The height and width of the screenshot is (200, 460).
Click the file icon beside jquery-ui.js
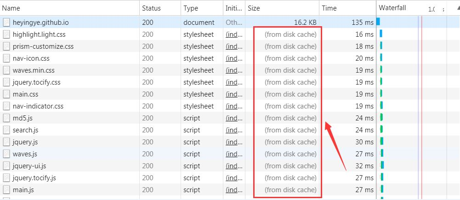[x=6, y=166]
